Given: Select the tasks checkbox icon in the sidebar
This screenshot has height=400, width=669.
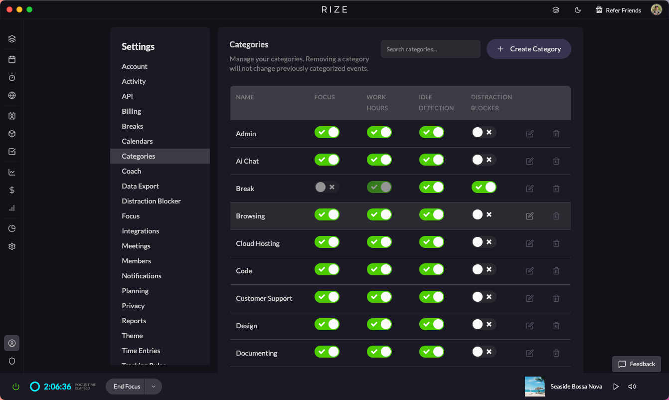Looking at the screenshot, I should coord(12,152).
